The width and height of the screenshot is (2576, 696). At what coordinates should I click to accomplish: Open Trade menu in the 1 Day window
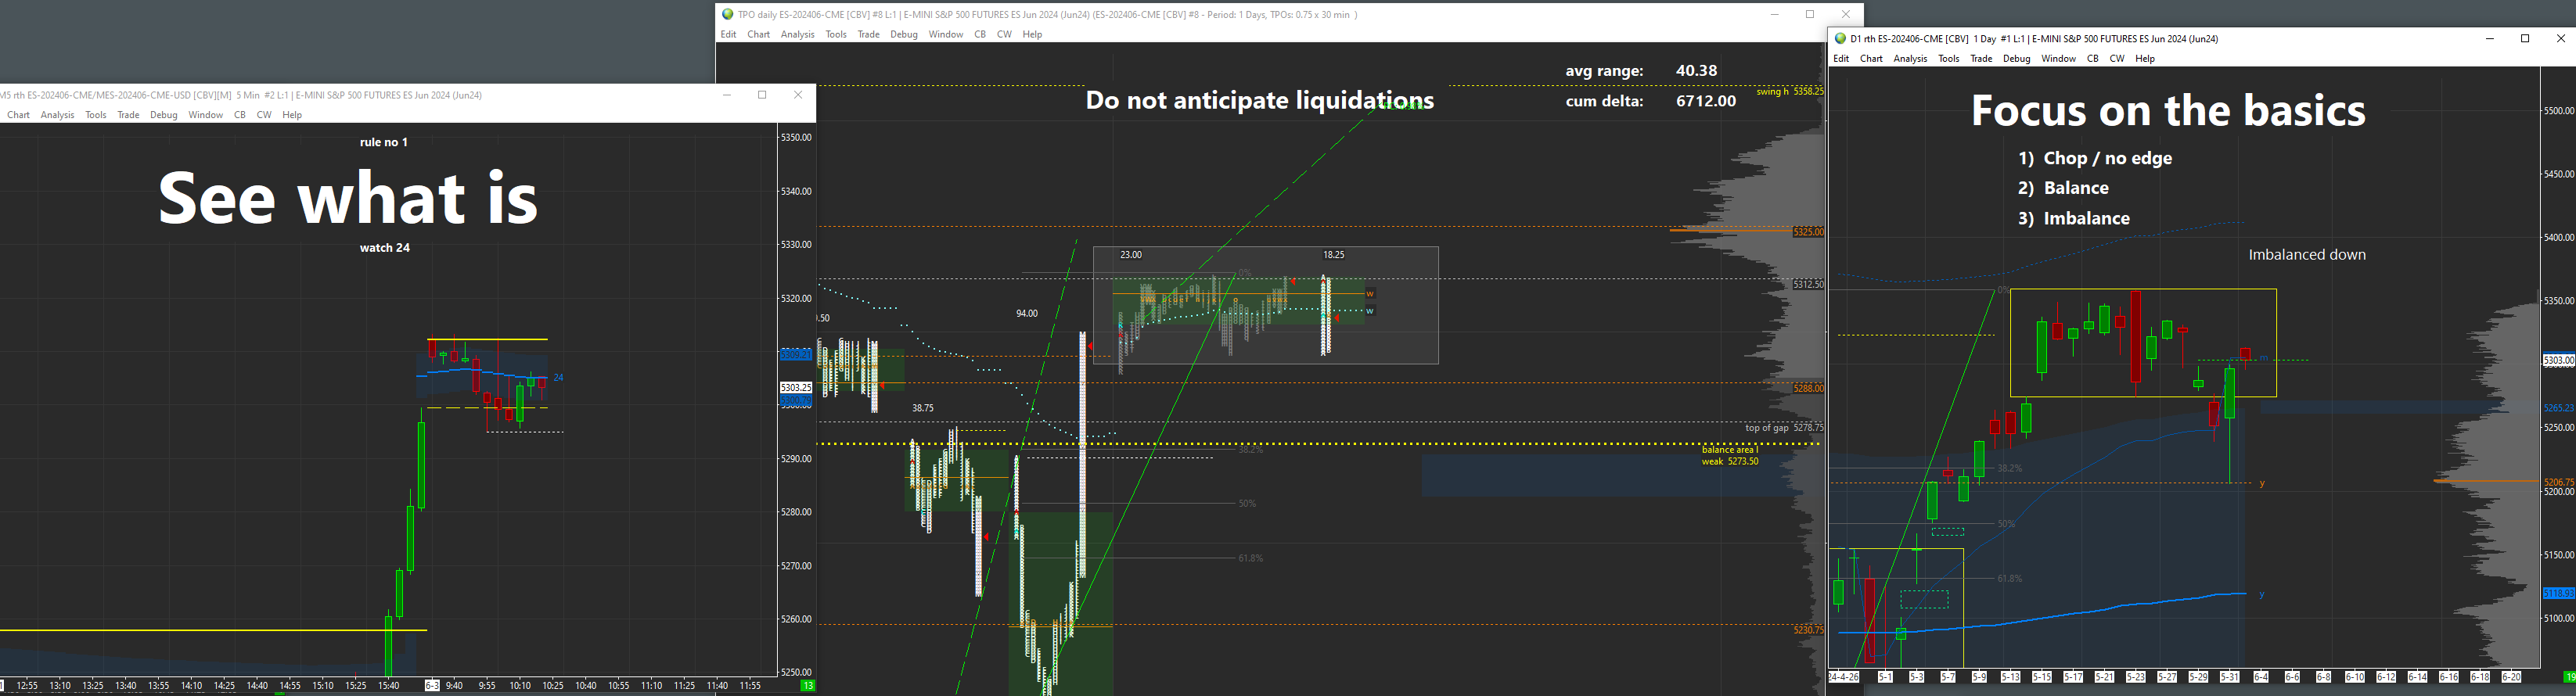pos(1982,59)
